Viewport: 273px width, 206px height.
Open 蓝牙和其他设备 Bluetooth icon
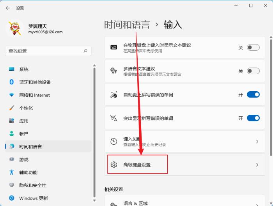pyautogui.click(x=12, y=82)
